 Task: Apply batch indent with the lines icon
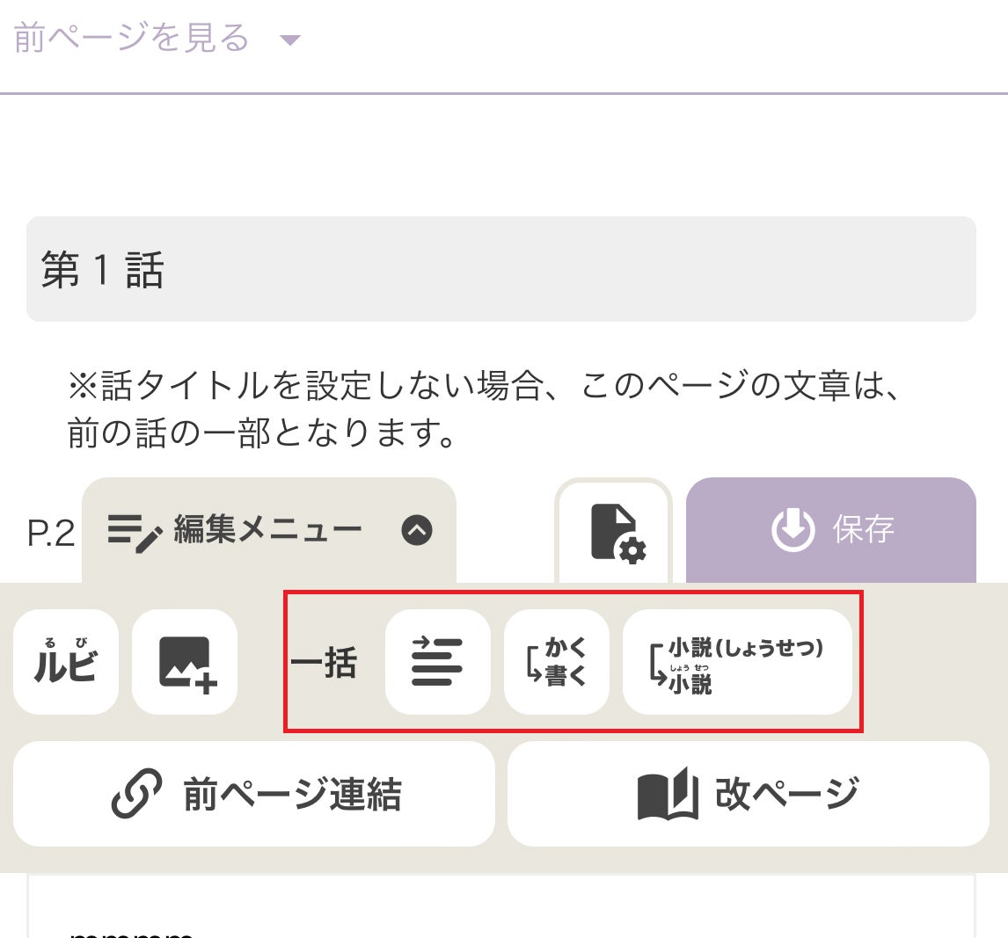pos(437,662)
